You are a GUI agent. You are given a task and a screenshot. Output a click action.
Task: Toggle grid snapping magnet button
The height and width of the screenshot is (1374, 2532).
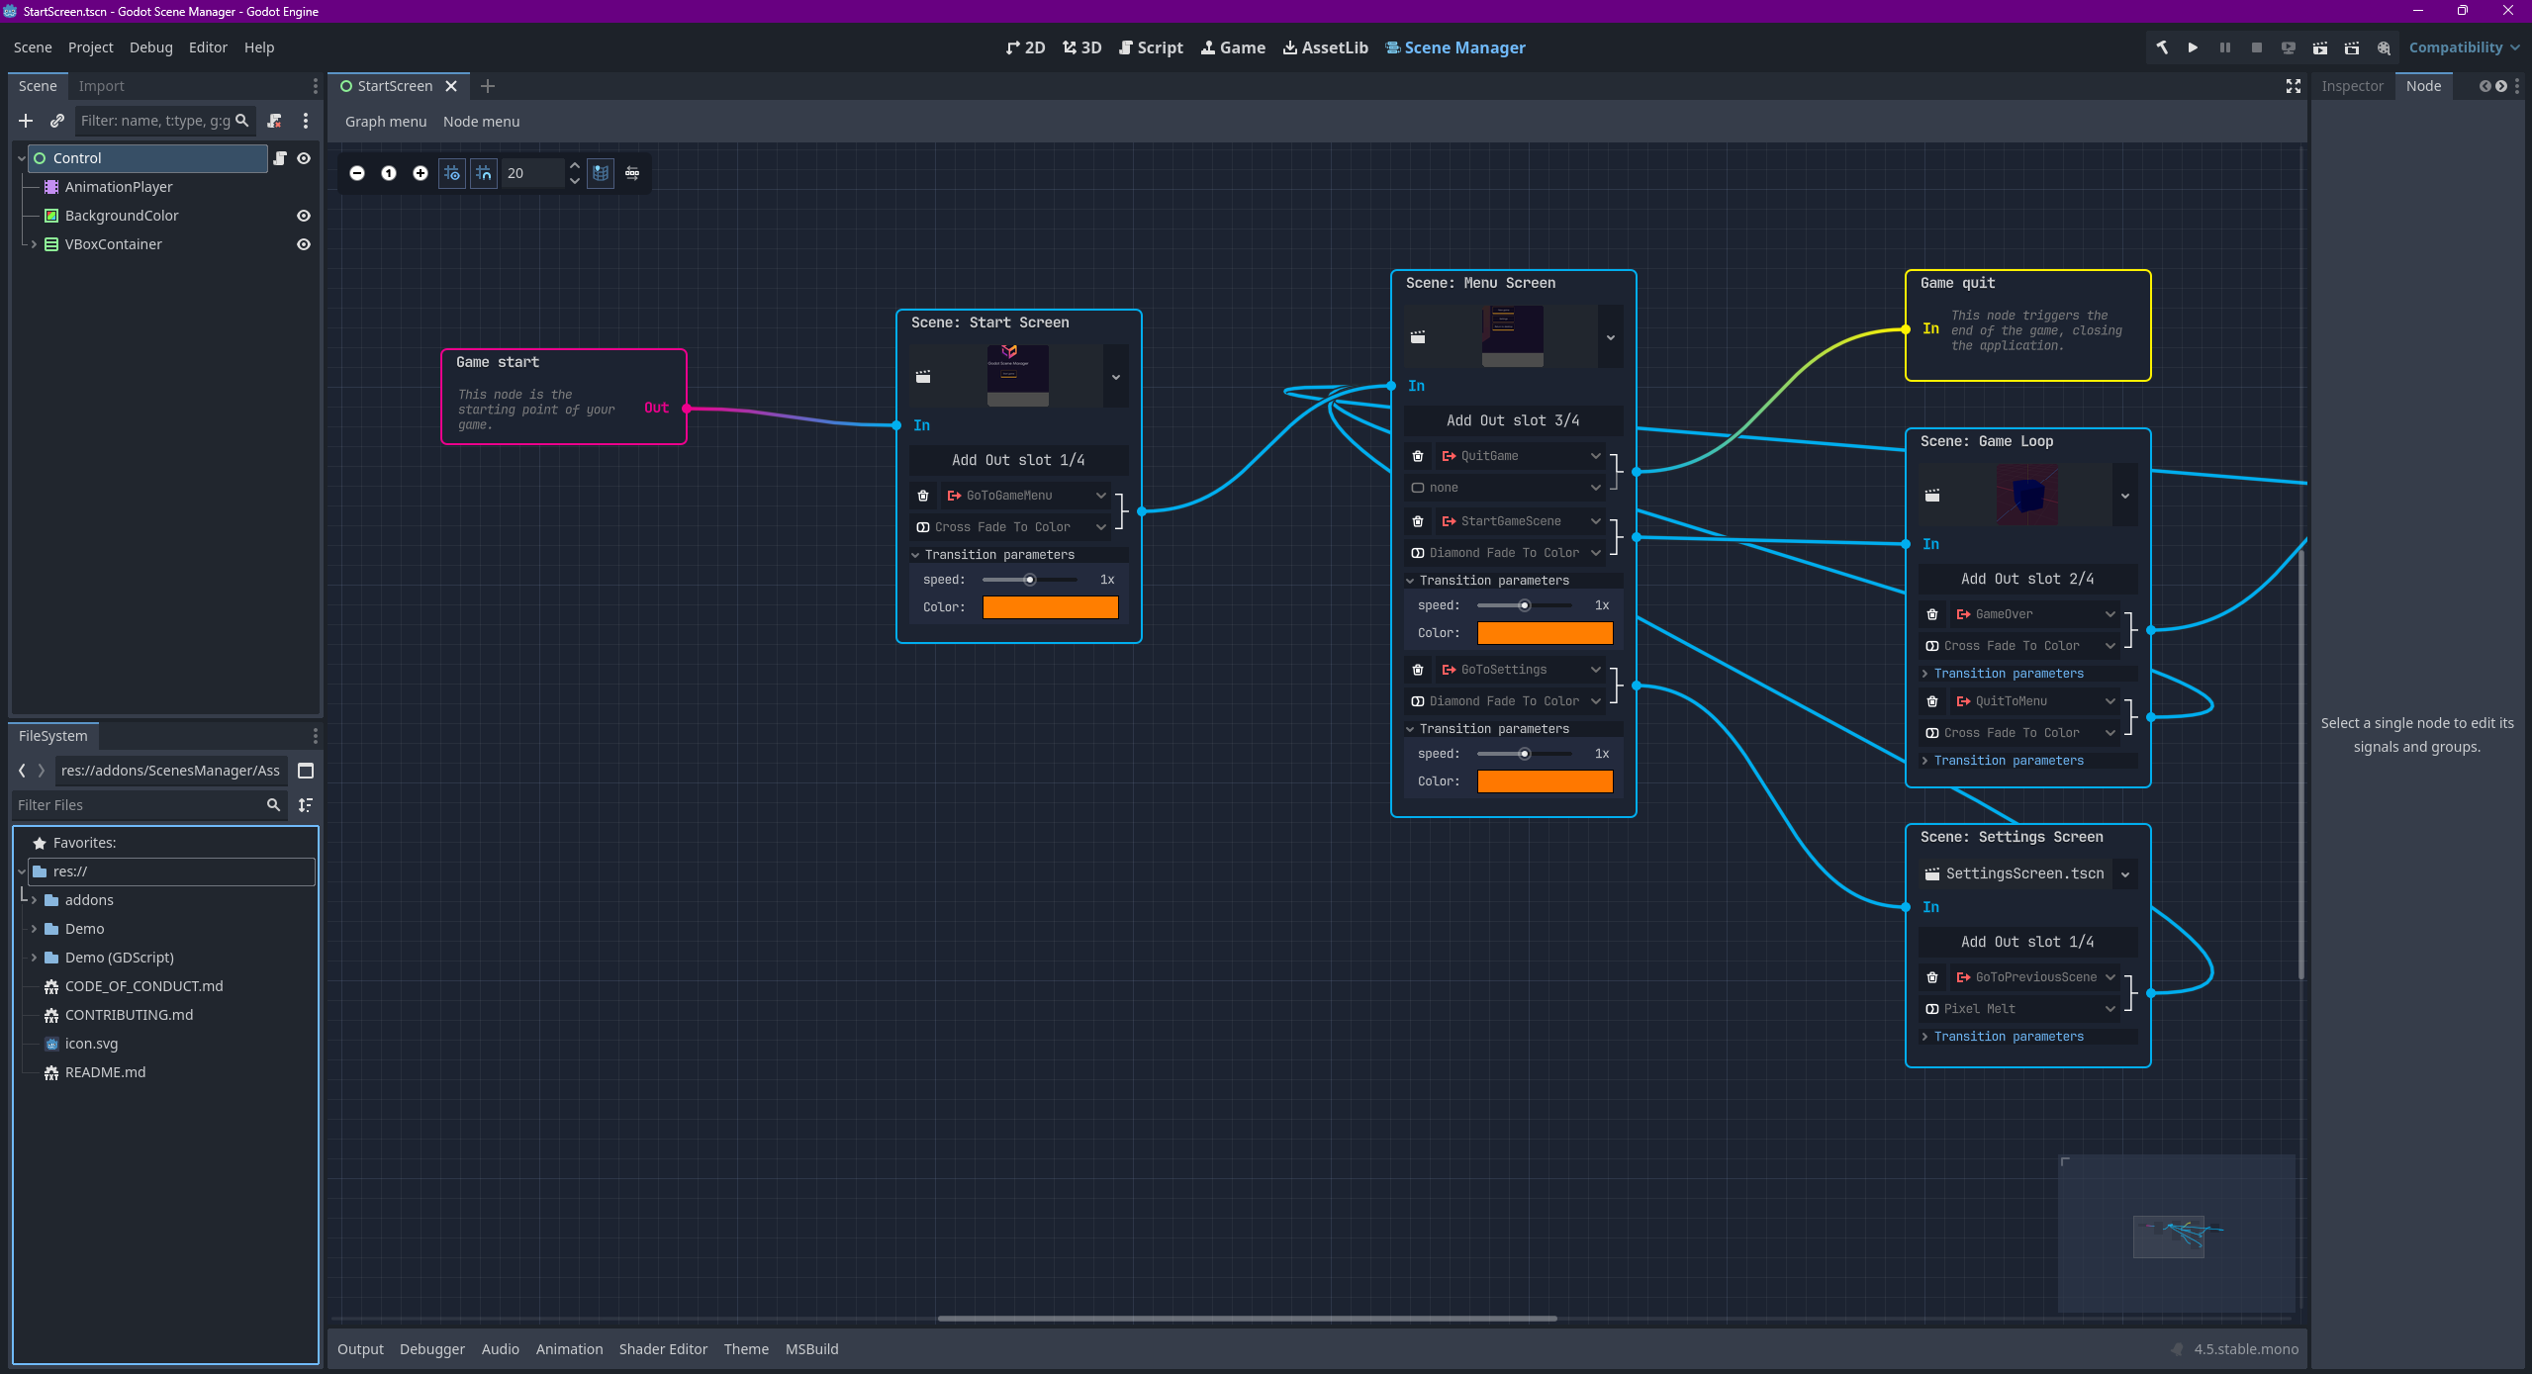[484, 173]
